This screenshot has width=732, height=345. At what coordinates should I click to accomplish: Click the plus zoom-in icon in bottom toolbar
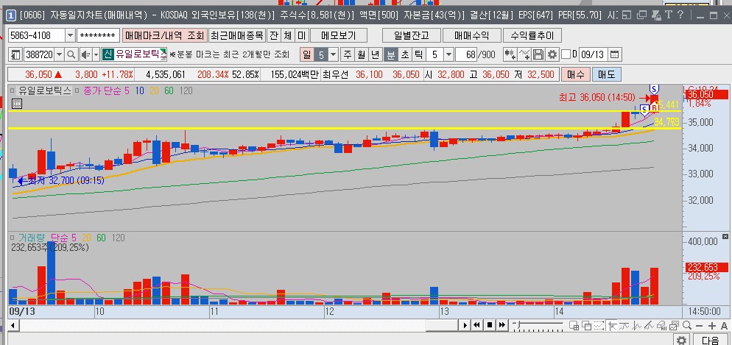pyautogui.click(x=712, y=326)
